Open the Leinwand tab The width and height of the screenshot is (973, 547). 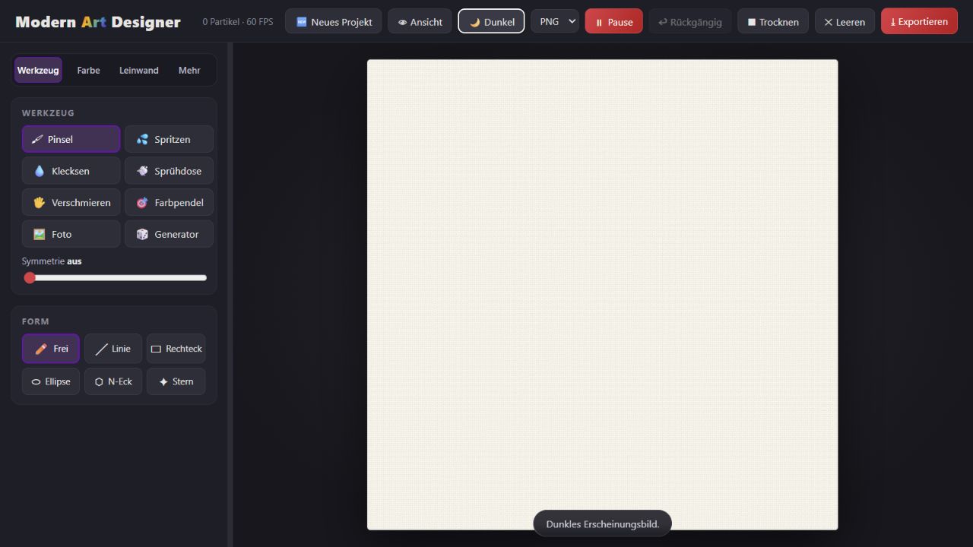(x=139, y=70)
